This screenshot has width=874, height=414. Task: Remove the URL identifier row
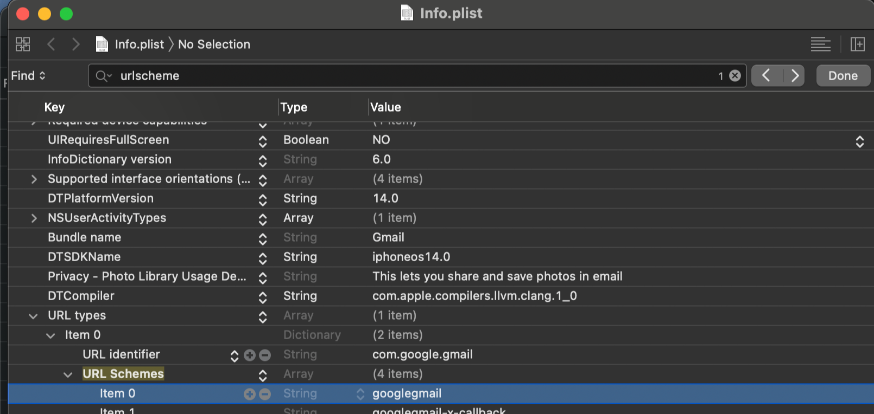click(x=265, y=355)
